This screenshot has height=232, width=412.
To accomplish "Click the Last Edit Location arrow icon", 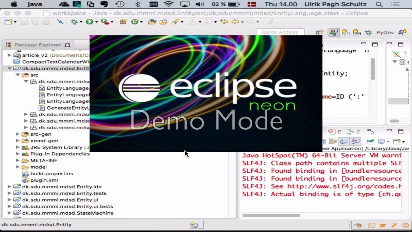I will click(224, 22).
